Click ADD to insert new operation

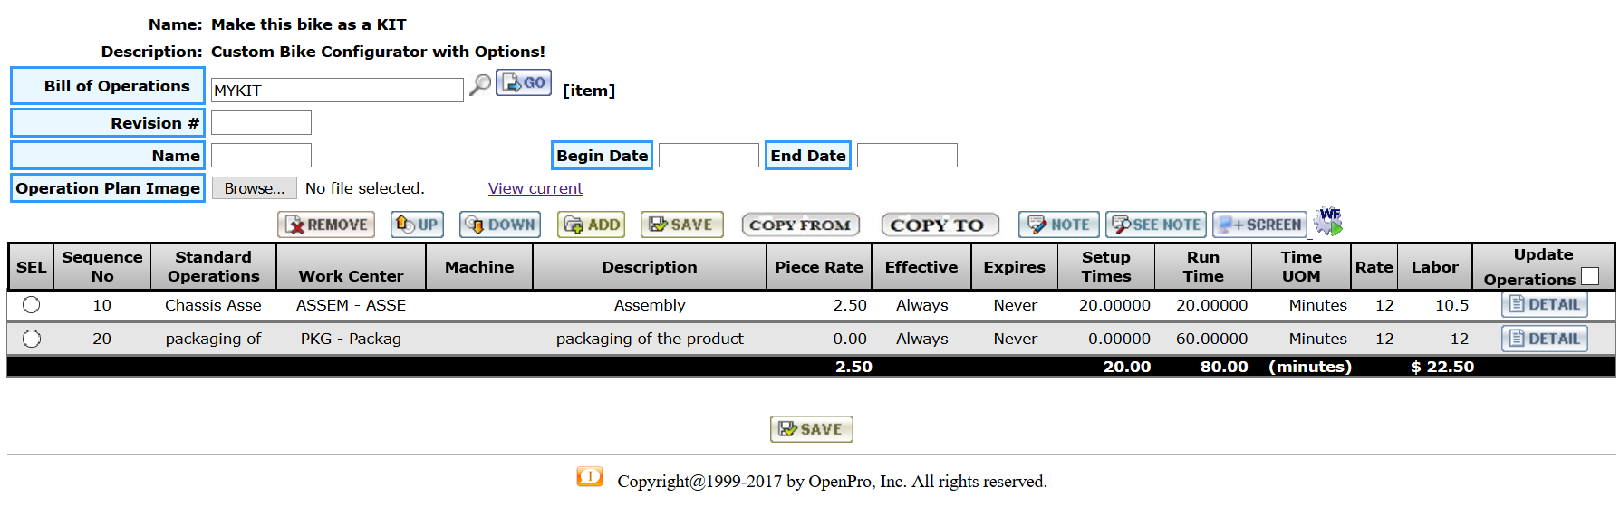tap(592, 225)
